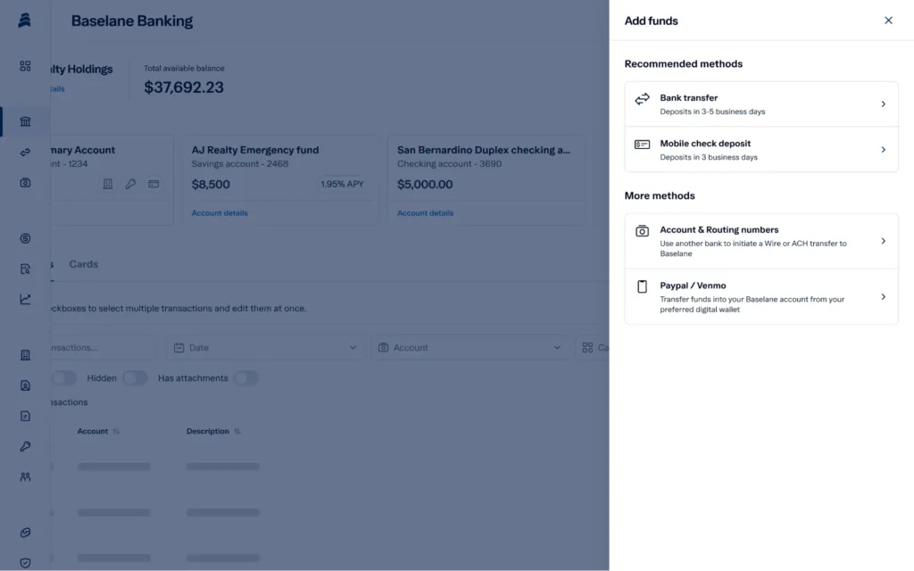
Task: Open the dashboard grid icon in sidebar
Action: point(25,66)
